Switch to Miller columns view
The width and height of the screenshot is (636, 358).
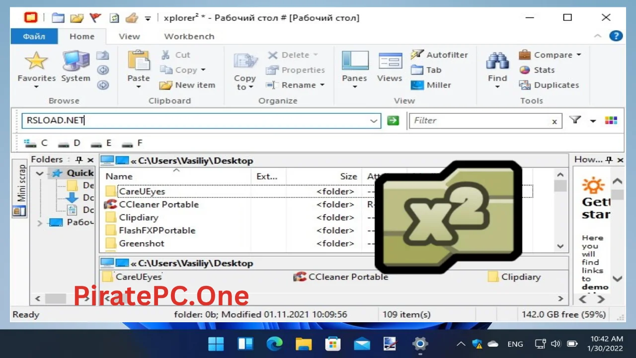(x=431, y=85)
